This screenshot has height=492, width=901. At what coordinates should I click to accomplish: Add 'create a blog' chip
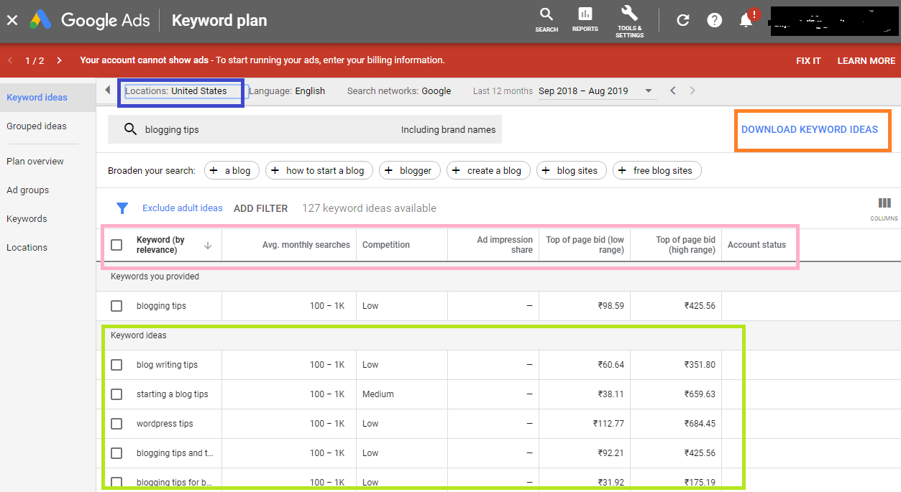click(488, 170)
